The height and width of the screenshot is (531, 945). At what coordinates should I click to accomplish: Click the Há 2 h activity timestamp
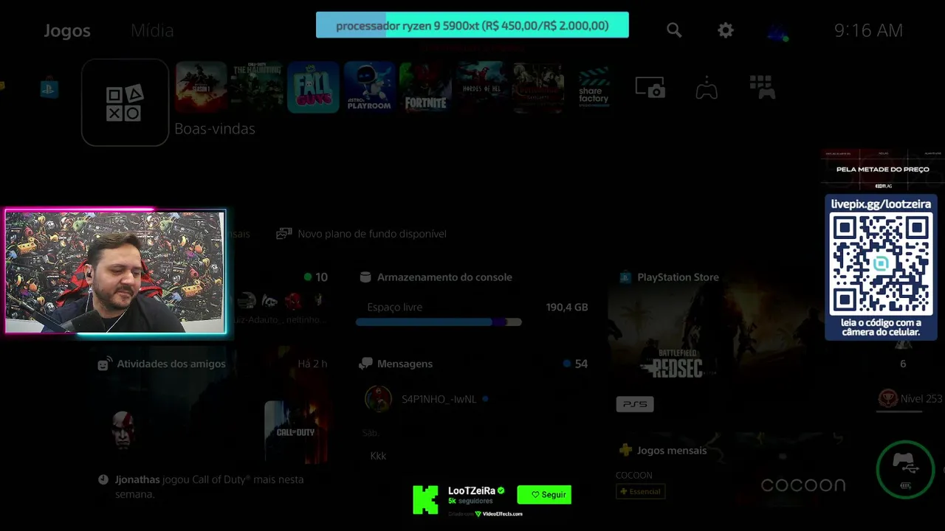tap(312, 364)
